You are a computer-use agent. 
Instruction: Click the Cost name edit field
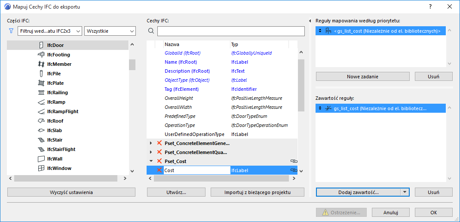[x=197, y=170]
